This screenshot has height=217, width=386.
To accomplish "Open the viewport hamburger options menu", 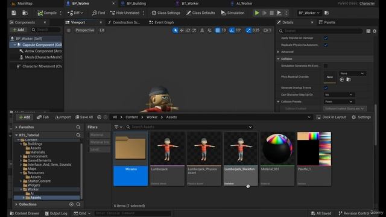I will (68, 30).
